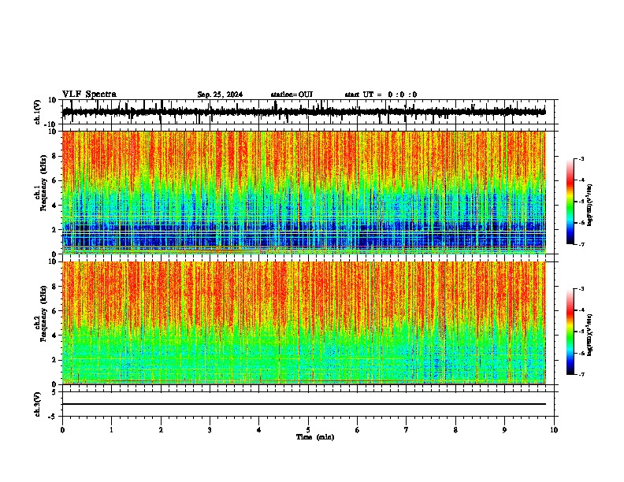Click time axis tick label "7"
This screenshot has height=482, width=624.
tap(407, 430)
